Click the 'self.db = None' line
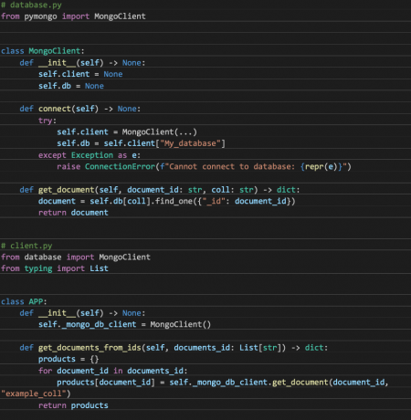Screen dimensions: 411x420 (71, 86)
